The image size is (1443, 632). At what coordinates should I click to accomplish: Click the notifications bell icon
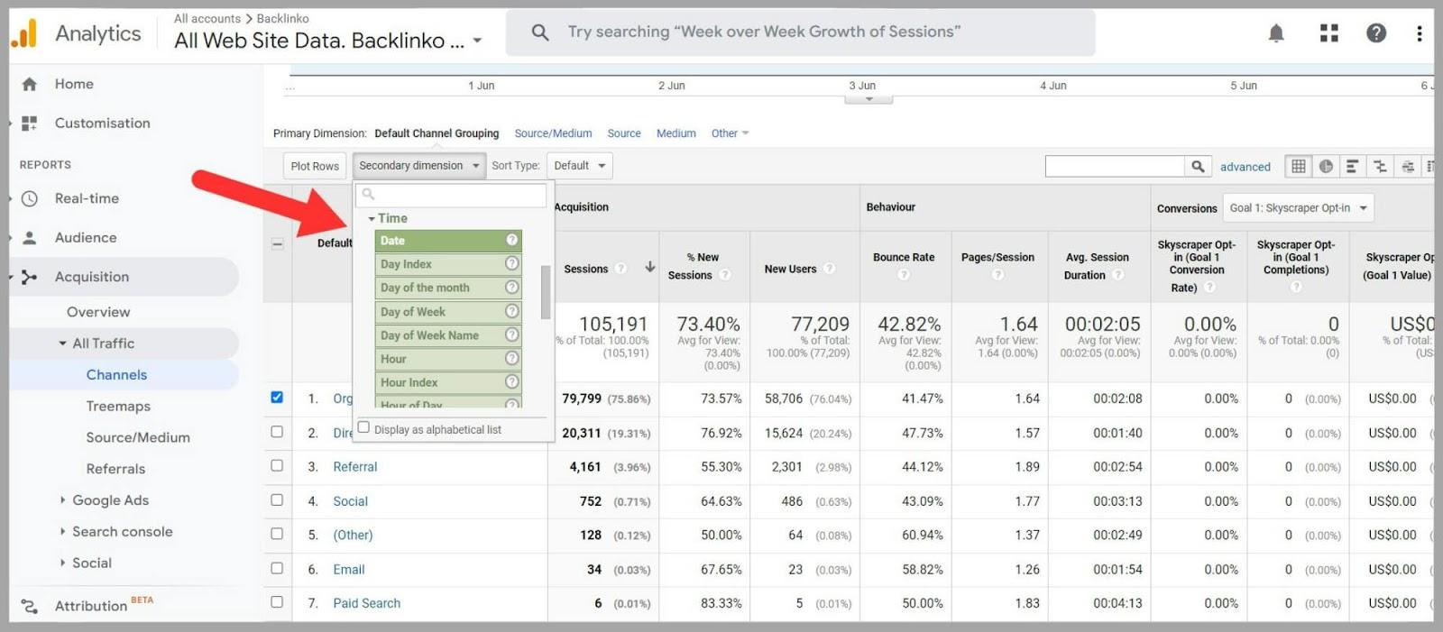click(x=1276, y=33)
